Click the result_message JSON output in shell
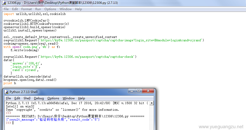This screenshot has width=246, height=130. click(53, 120)
